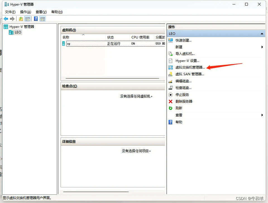Click the Up one level folder icon
The height and width of the screenshot is (203, 268).
coord(21,19)
